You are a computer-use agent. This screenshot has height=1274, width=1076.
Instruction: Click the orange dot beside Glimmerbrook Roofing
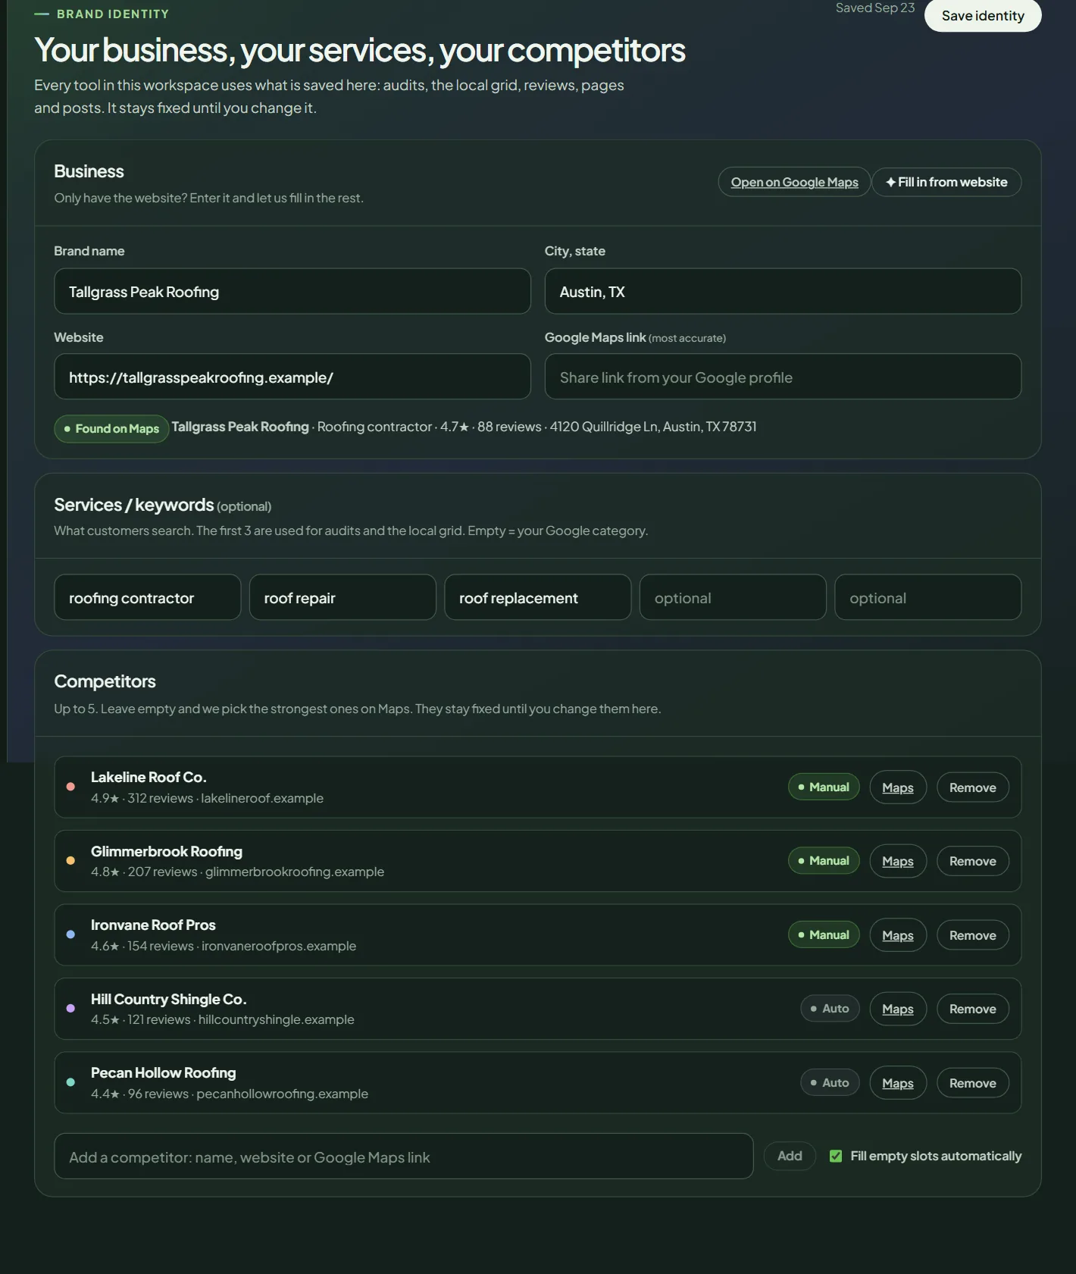70,860
